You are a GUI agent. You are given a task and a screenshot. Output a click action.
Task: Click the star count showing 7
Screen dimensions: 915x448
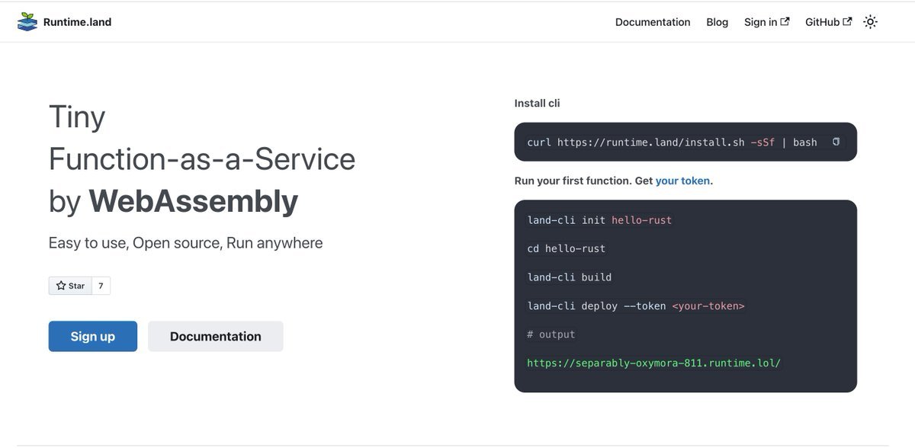pos(101,286)
